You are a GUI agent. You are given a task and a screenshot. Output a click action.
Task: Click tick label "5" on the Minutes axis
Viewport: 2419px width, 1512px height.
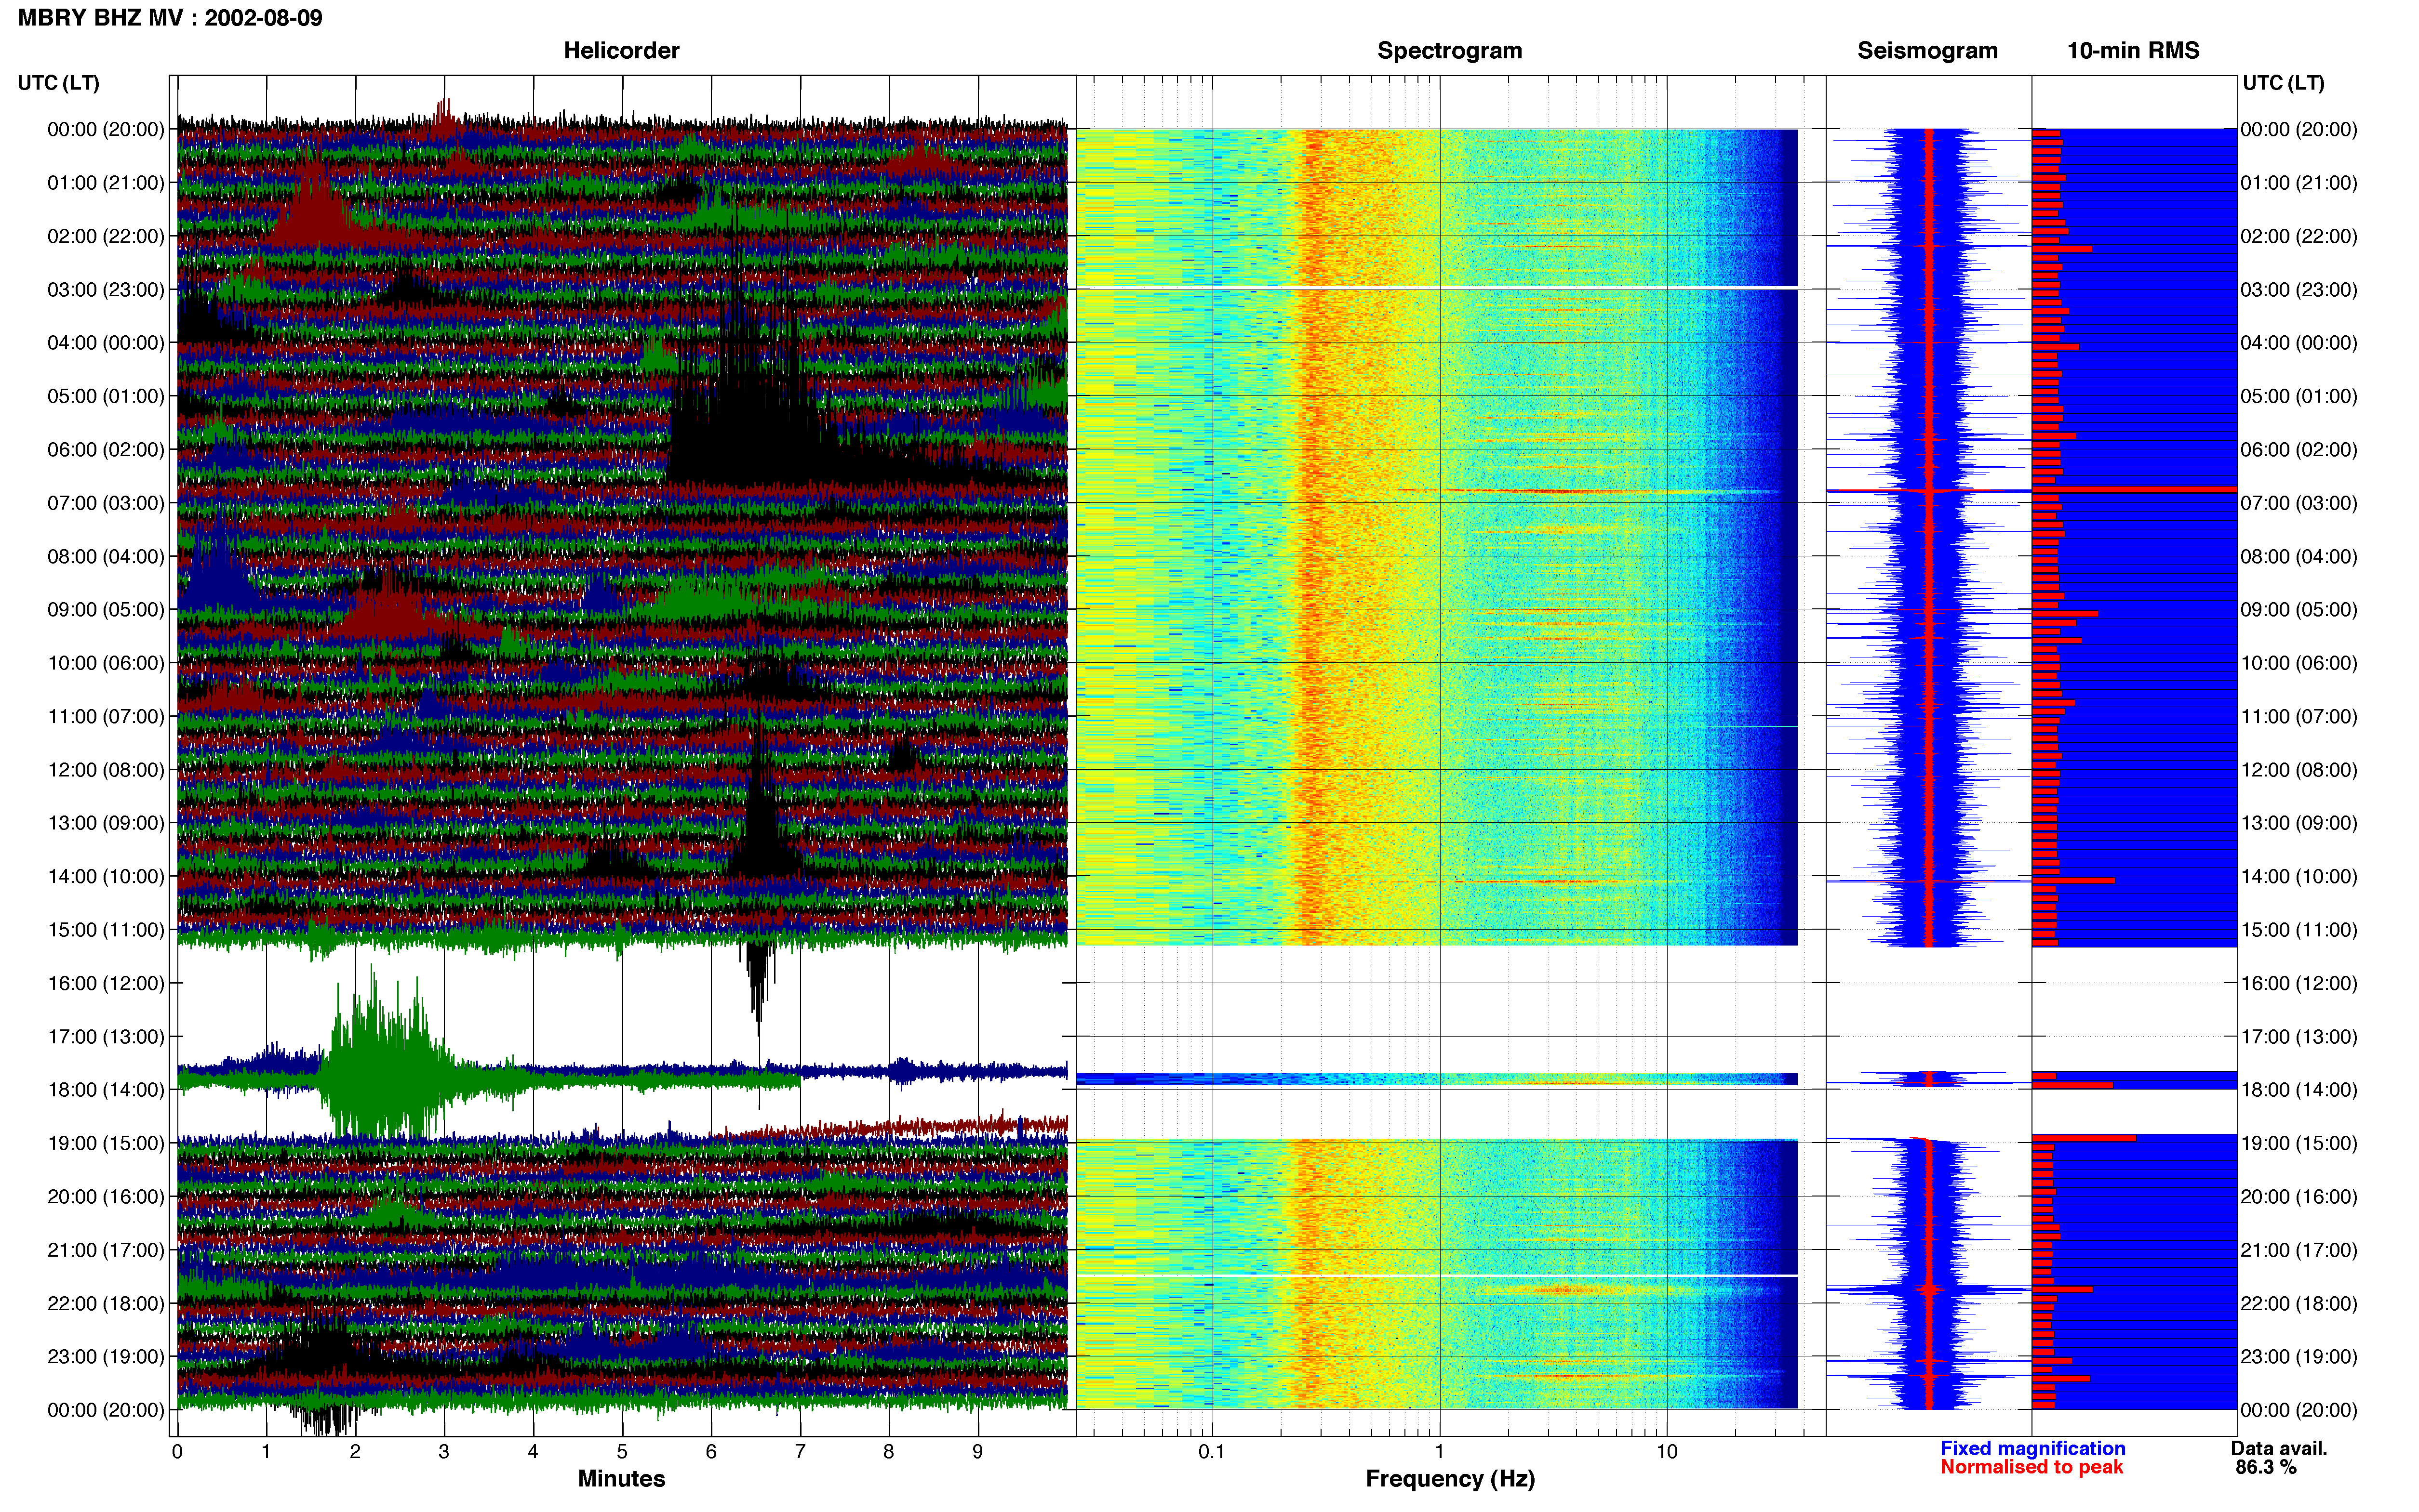click(622, 1452)
